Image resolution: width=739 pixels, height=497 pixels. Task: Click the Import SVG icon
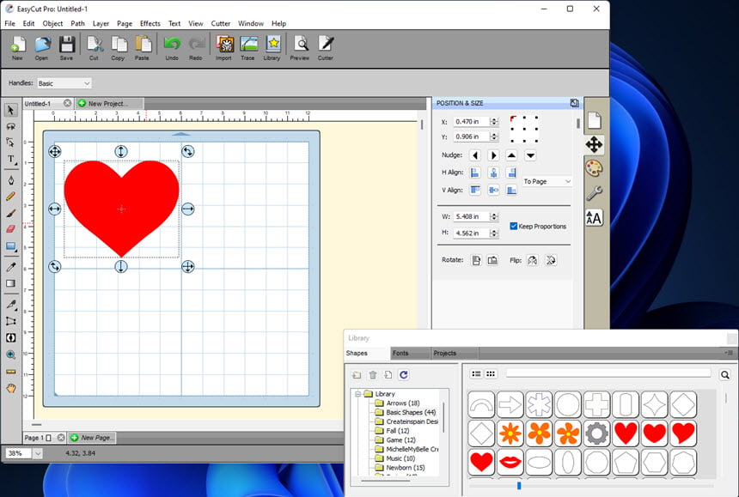(224, 47)
